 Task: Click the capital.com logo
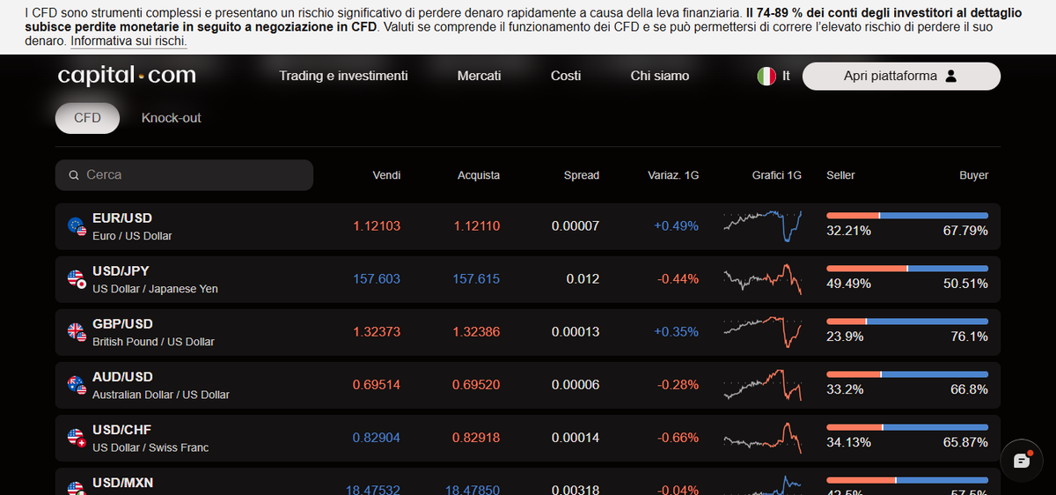coord(127,76)
